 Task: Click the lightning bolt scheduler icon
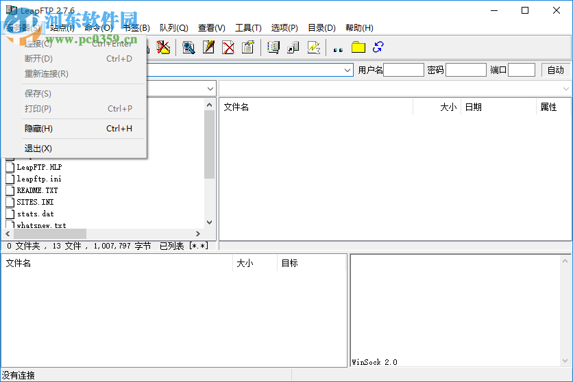click(313, 47)
